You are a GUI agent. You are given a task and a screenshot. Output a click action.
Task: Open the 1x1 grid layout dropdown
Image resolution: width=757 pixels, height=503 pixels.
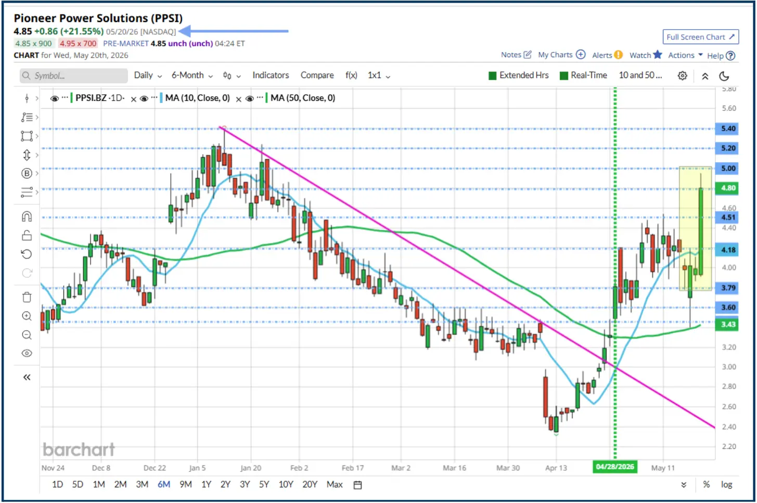(379, 75)
